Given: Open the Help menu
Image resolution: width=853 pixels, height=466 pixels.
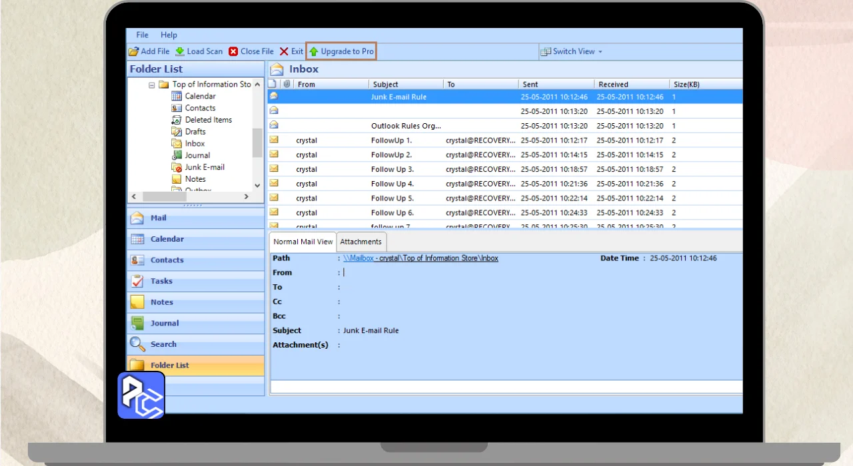Looking at the screenshot, I should tap(169, 35).
